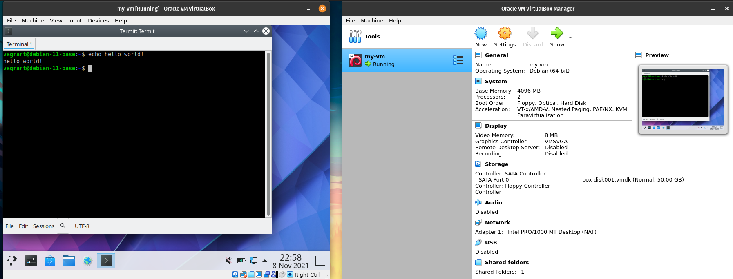Screen dimensions: 733x279
Task: Click shared folders status bar icon
Action: 251,275
